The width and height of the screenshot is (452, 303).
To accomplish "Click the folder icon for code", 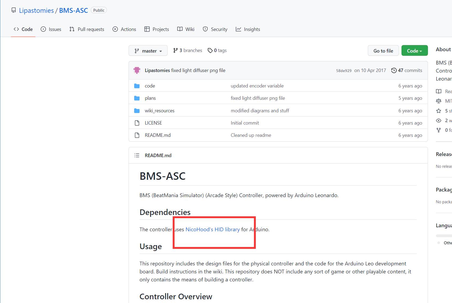I will point(137,86).
